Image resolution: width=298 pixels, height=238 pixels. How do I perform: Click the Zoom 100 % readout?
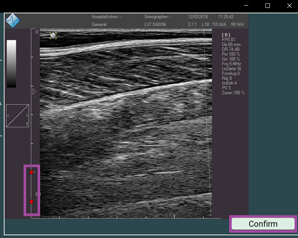point(233,93)
